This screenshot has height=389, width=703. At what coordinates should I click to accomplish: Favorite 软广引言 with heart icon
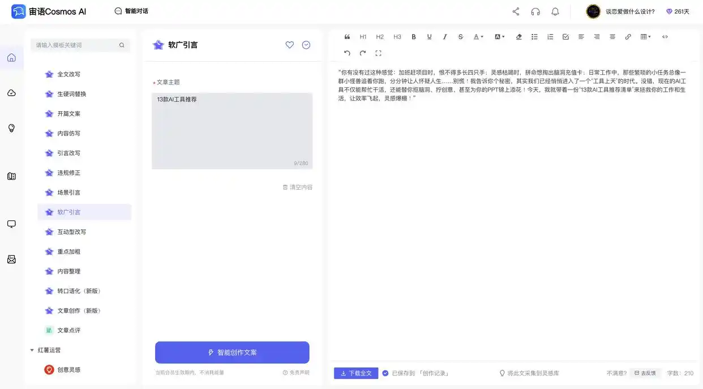coord(290,45)
